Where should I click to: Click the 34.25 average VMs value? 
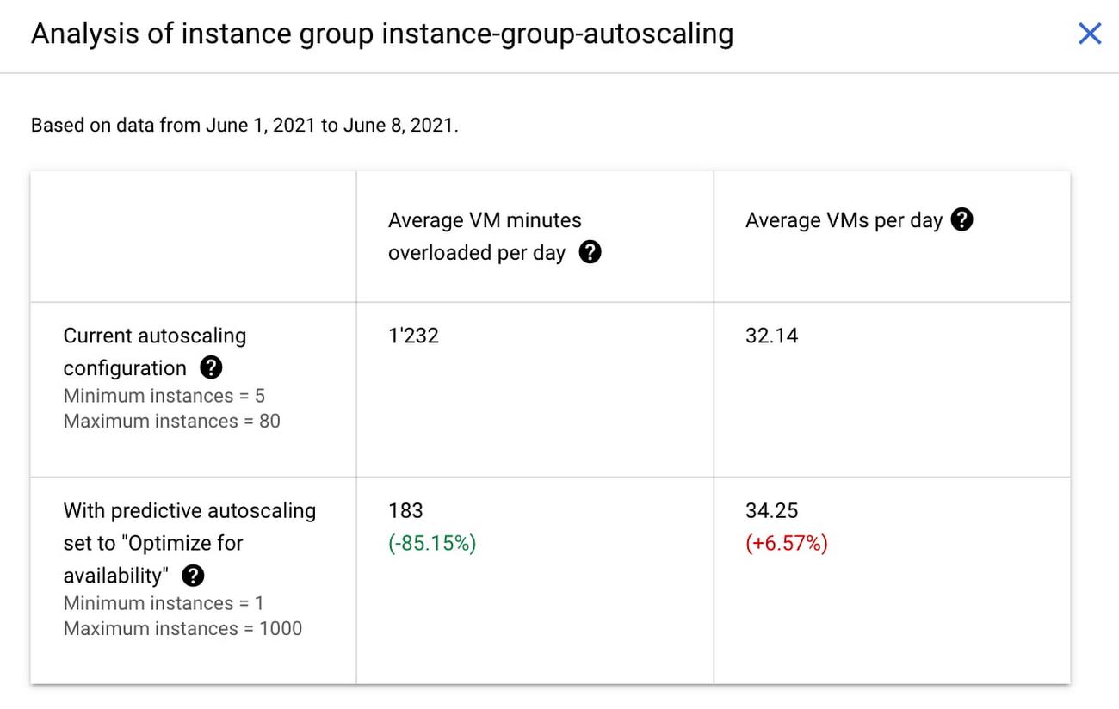click(x=771, y=510)
